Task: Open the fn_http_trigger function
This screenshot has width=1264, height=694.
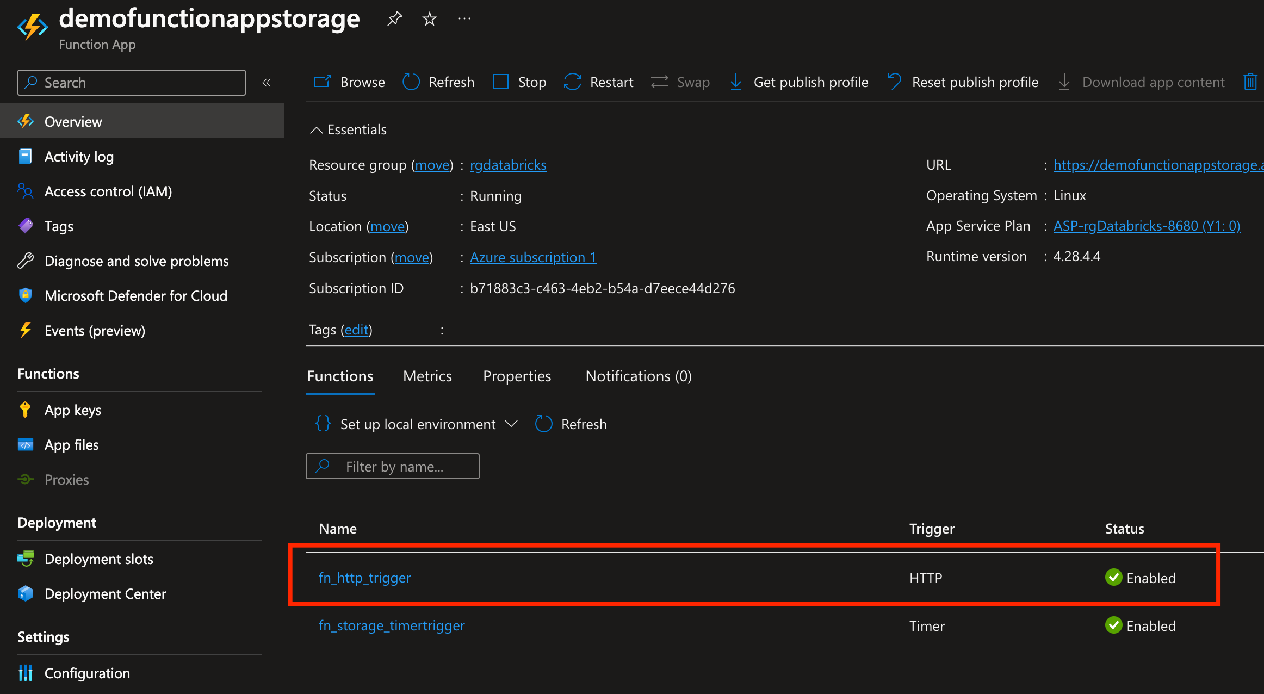Action: click(365, 578)
